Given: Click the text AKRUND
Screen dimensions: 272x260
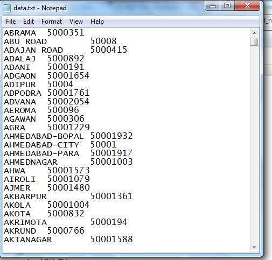Looking at the screenshot, I should pos(20,231).
